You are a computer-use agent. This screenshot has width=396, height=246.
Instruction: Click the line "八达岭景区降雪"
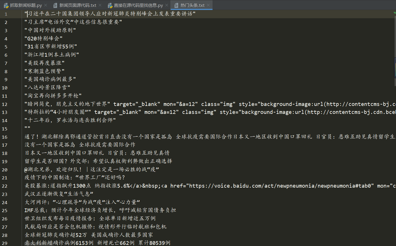pyautogui.click(x=47, y=87)
